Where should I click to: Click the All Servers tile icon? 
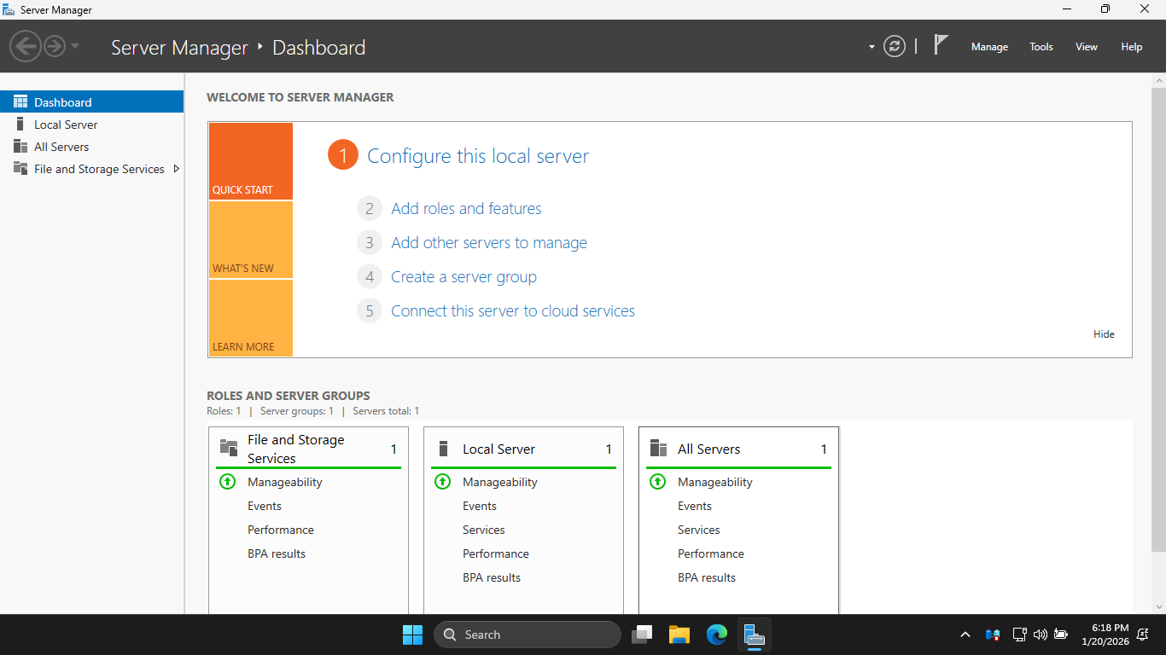coord(658,449)
